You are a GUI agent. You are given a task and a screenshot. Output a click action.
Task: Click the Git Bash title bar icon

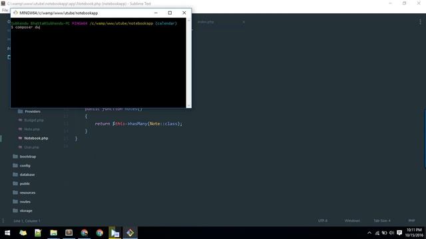[15, 13]
